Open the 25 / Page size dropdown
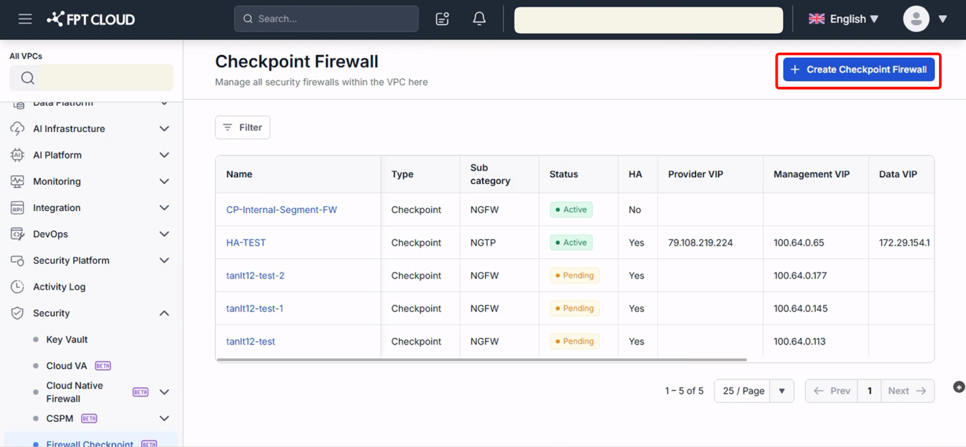966x447 pixels. coord(754,391)
